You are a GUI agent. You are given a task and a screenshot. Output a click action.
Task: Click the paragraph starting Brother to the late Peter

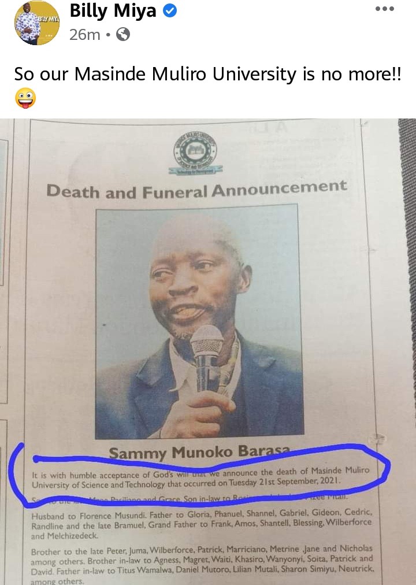click(x=202, y=564)
